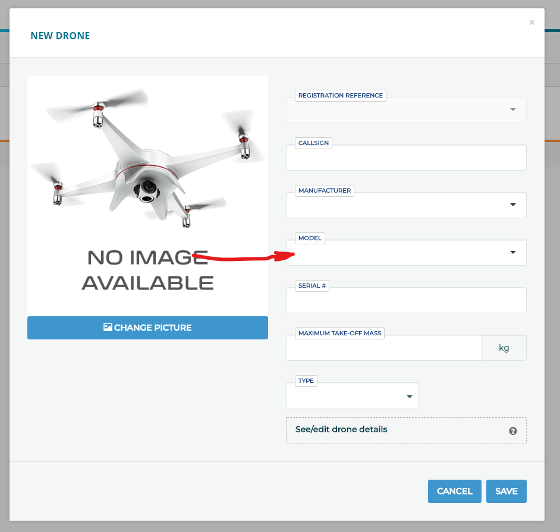Open the Registration Reference dropdown
Image resolution: width=560 pixels, height=532 pixels.
(406, 110)
